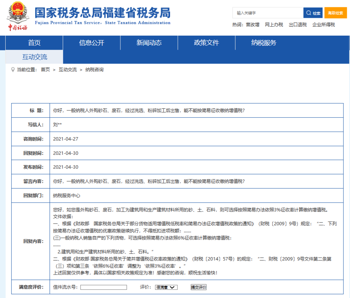This screenshot has width=350, height=298.
Task: Focus the keyword search input box
Action: (x=268, y=13)
